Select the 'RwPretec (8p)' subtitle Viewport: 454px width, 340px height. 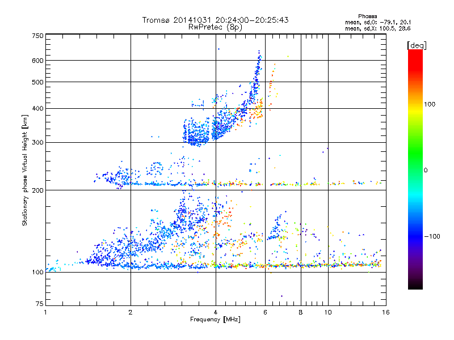(215, 27)
